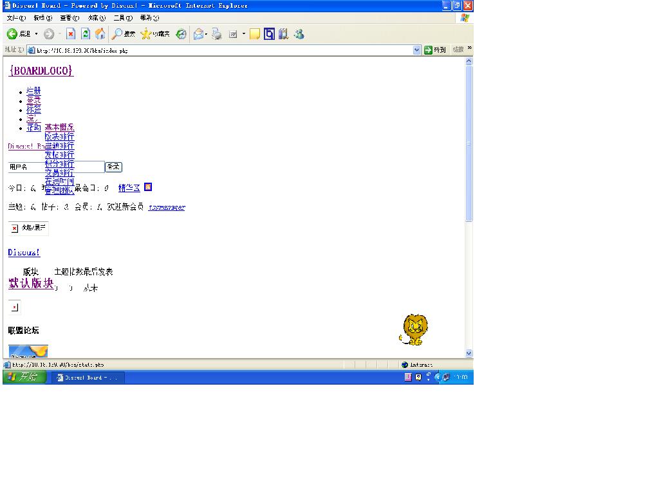
Task: Click the Windows flag logo in menu bar
Action: (x=465, y=17)
